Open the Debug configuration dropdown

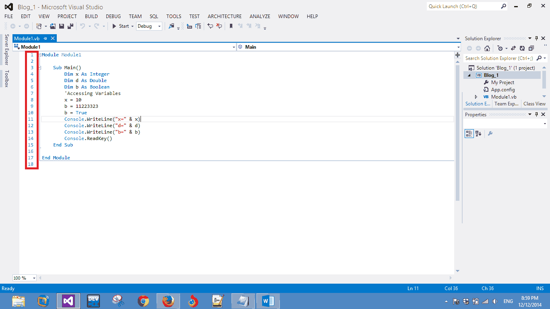[159, 26]
